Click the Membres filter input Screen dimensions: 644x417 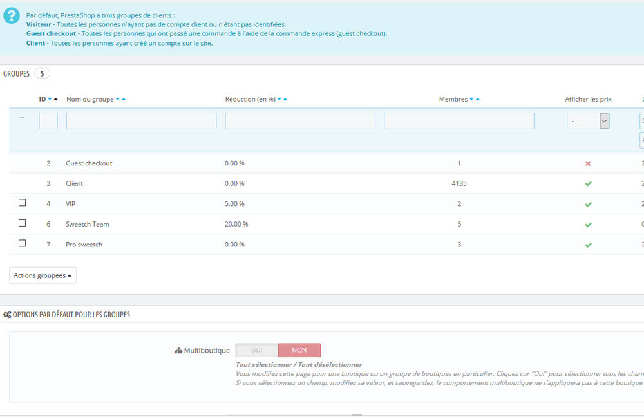[x=459, y=121]
